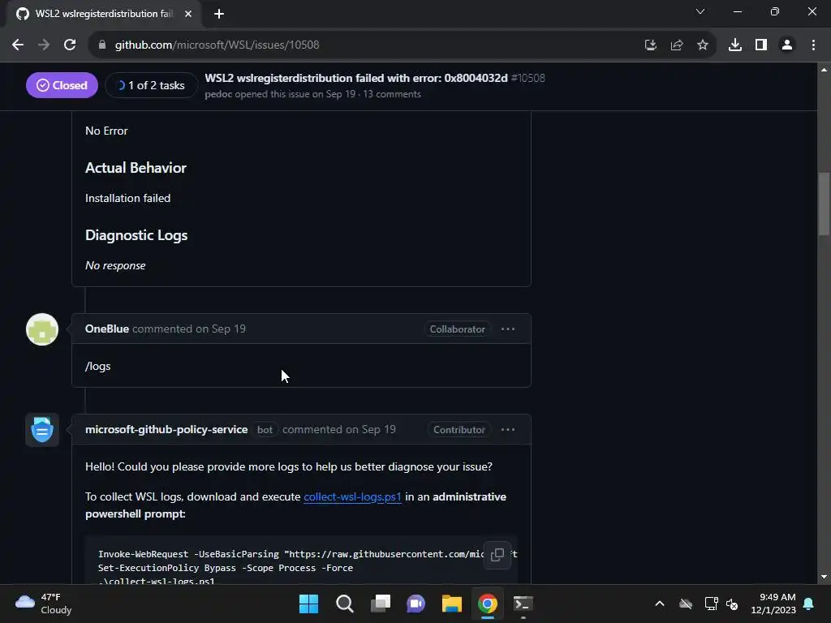831x623 pixels.
Task: Go back to the previous page
Action: tap(18, 45)
